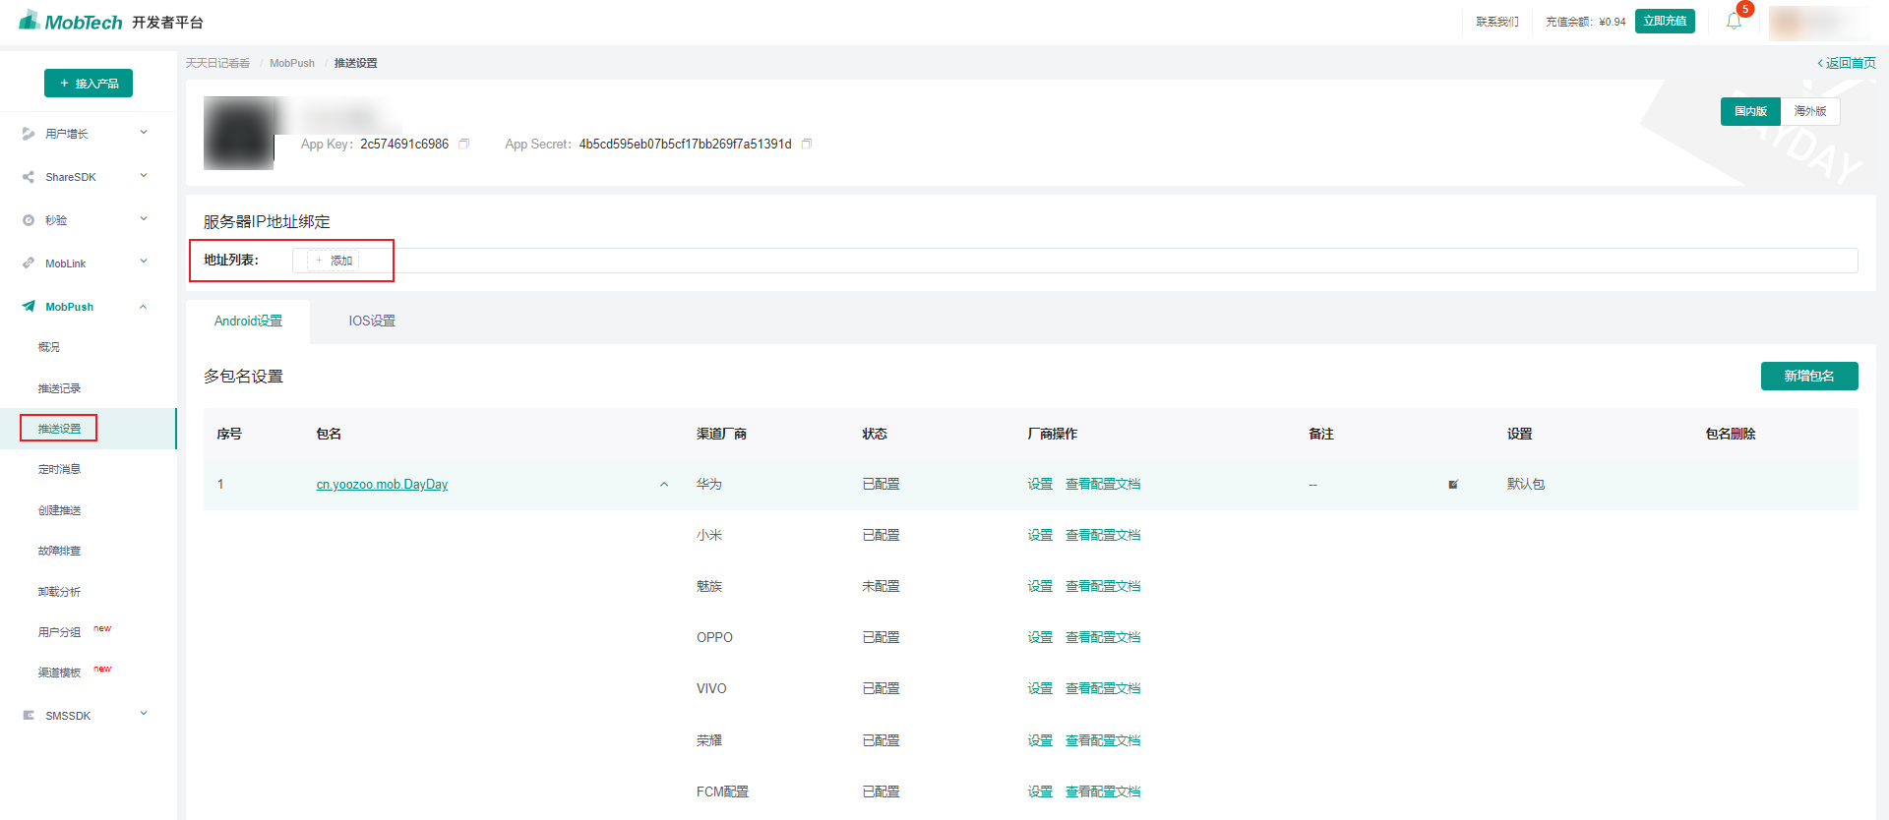1889x820 pixels.
Task: Click the SMSSDK sidebar icon
Action: [x=29, y=716]
